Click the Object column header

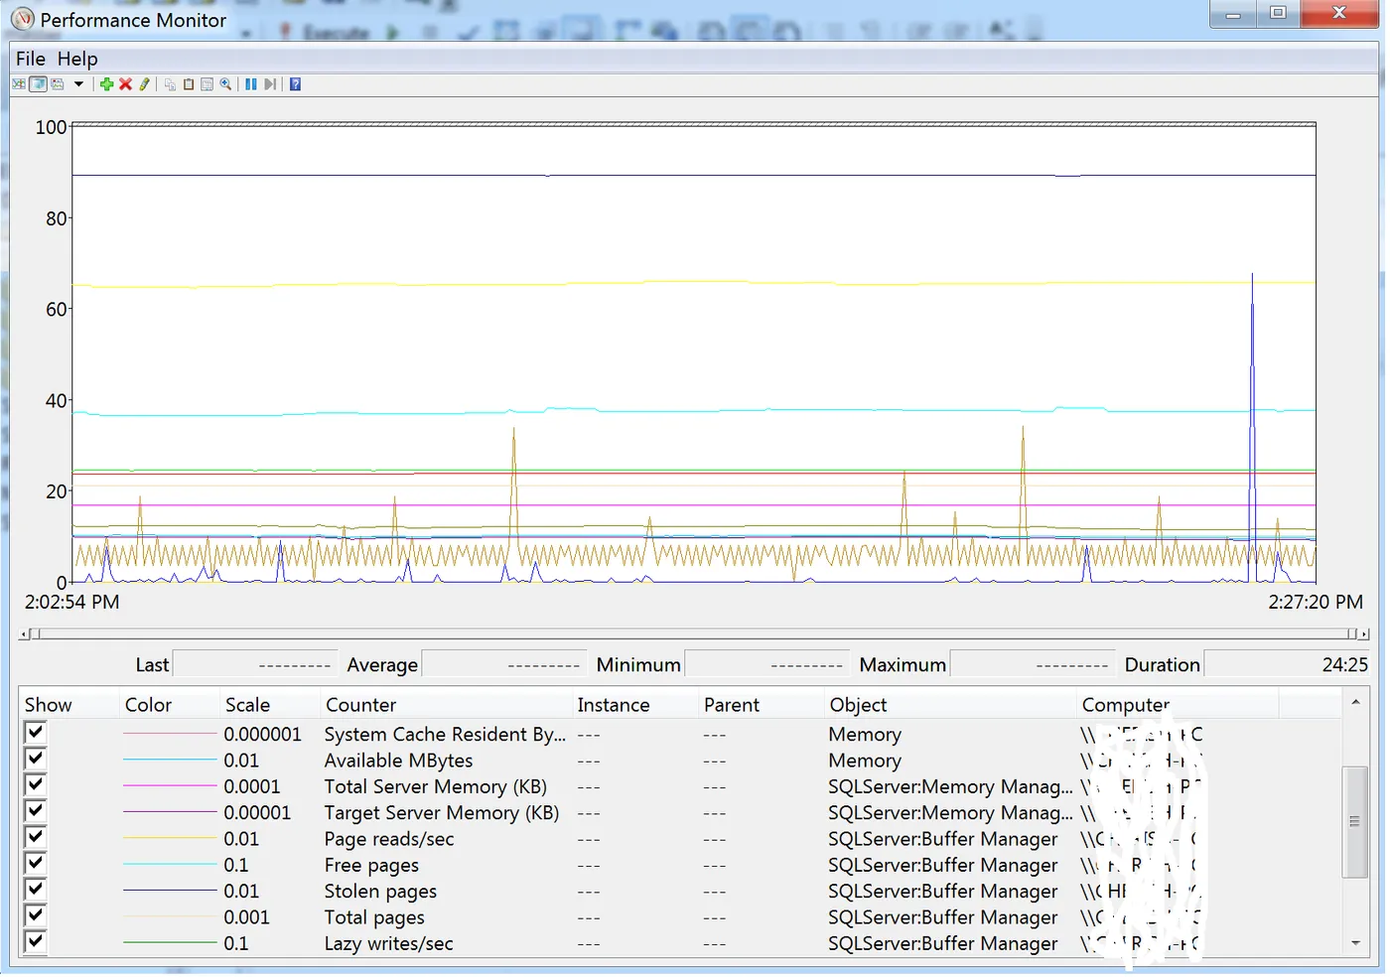pyautogui.click(x=858, y=705)
